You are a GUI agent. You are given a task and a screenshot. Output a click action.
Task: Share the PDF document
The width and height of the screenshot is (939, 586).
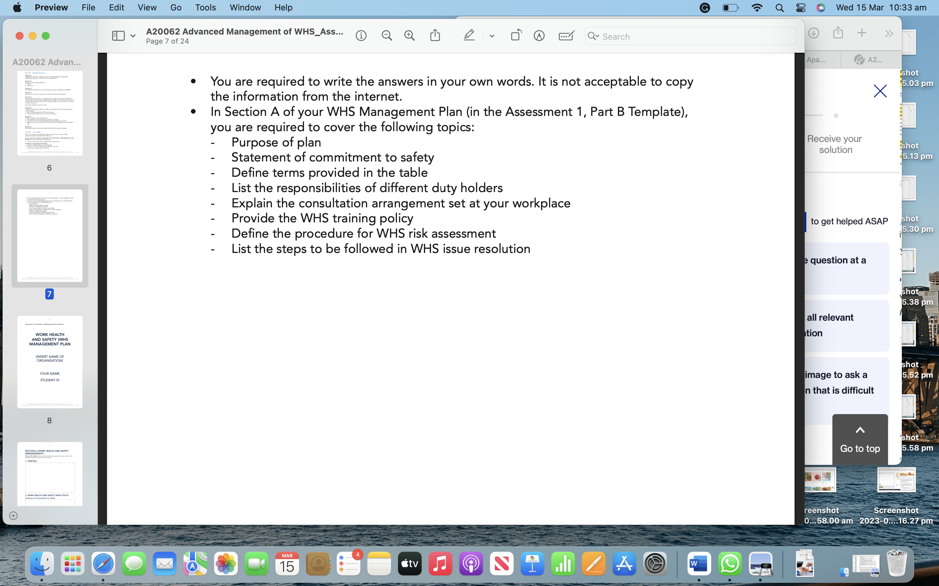(x=435, y=35)
